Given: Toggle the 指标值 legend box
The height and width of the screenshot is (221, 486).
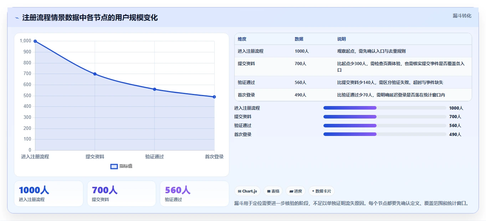Looking at the screenshot, I should coord(114,167).
